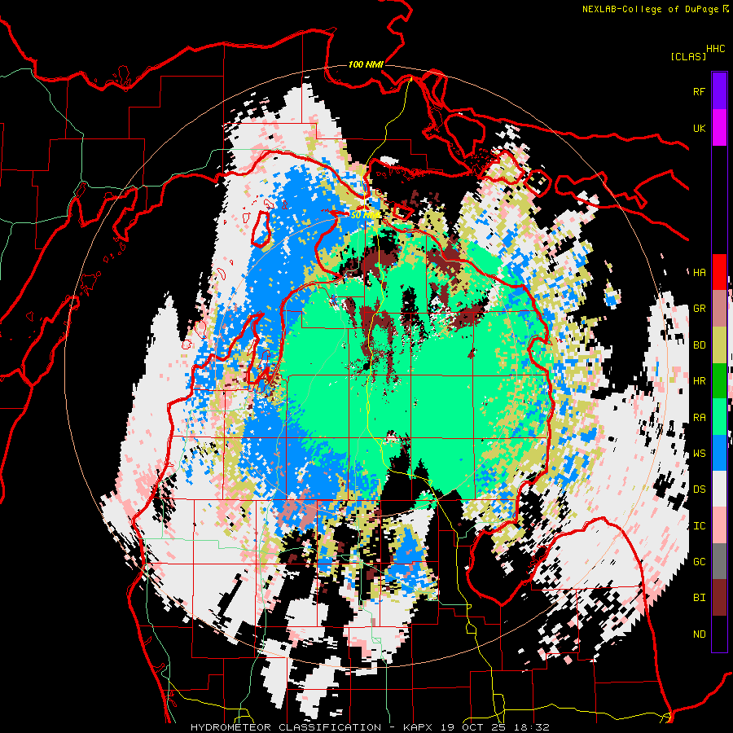Click the RF legend label

pyautogui.click(x=699, y=91)
